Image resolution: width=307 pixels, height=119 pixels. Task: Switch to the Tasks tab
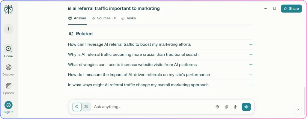pyautogui.click(x=128, y=18)
